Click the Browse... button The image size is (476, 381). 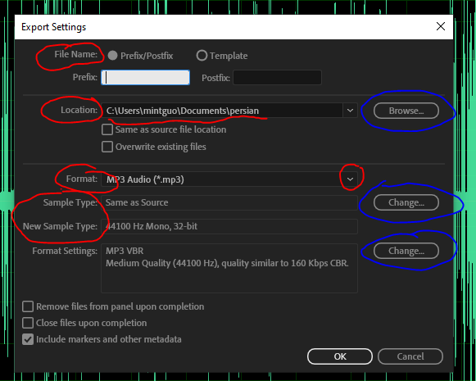pos(406,111)
